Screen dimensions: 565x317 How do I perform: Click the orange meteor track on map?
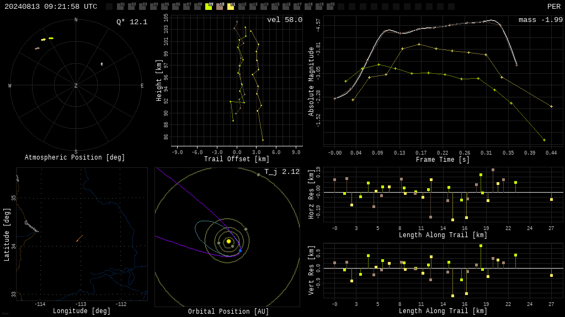click(79, 238)
